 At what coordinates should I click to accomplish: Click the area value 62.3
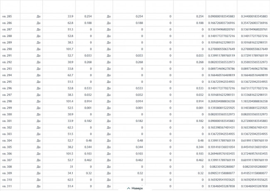[x=70, y=127]
